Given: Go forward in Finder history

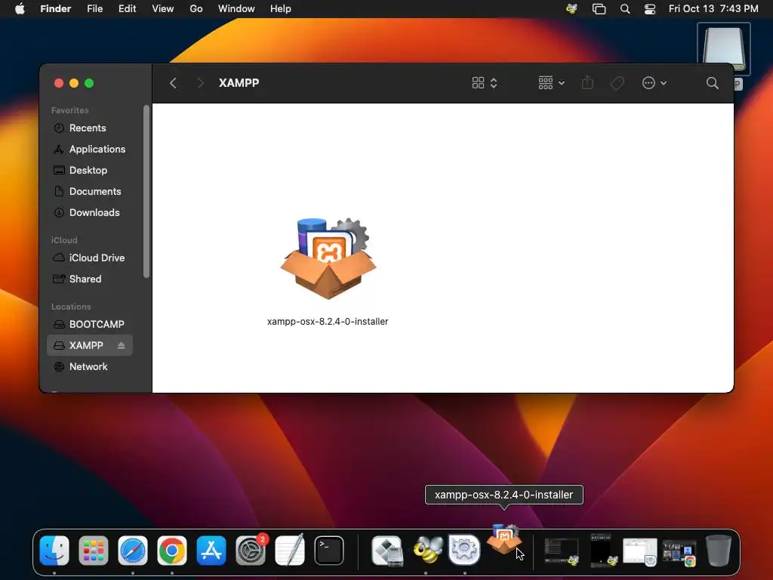Looking at the screenshot, I should [x=199, y=83].
